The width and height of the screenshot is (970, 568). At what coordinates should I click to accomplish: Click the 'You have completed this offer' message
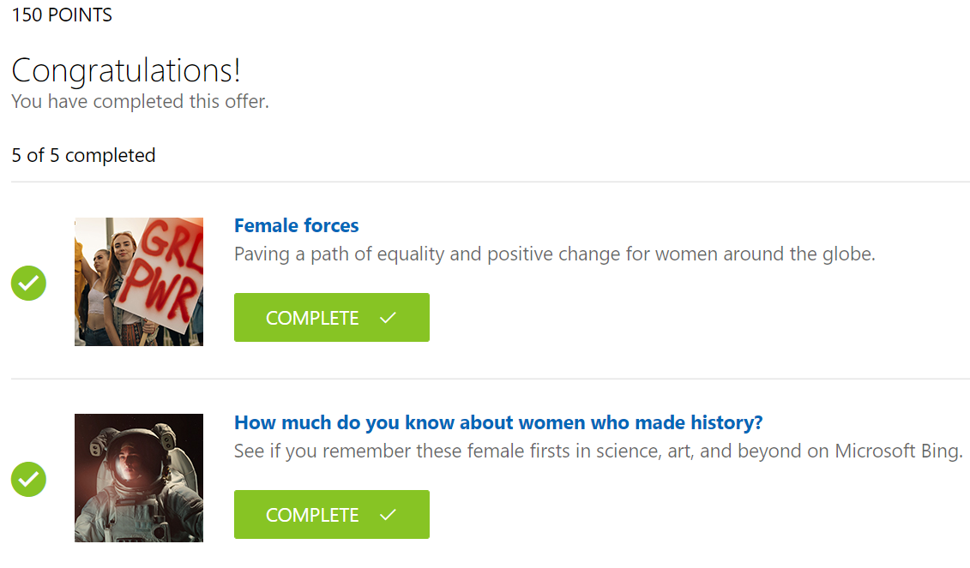pyautogui.click(x=140, y=101)
